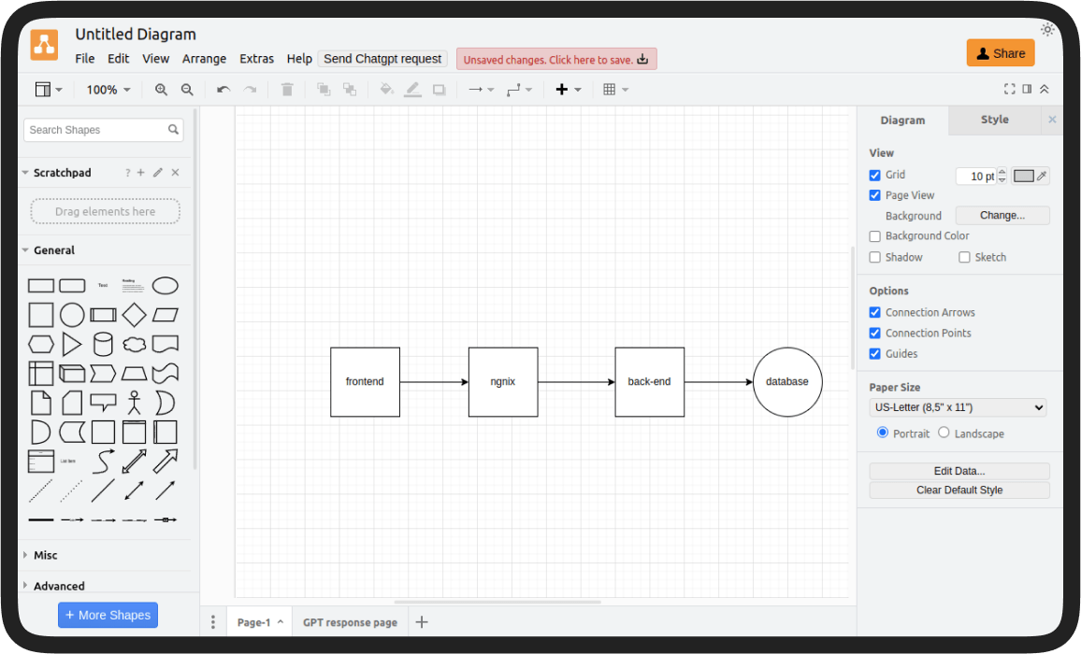Click the Delete trash icon

pos(287,90)
